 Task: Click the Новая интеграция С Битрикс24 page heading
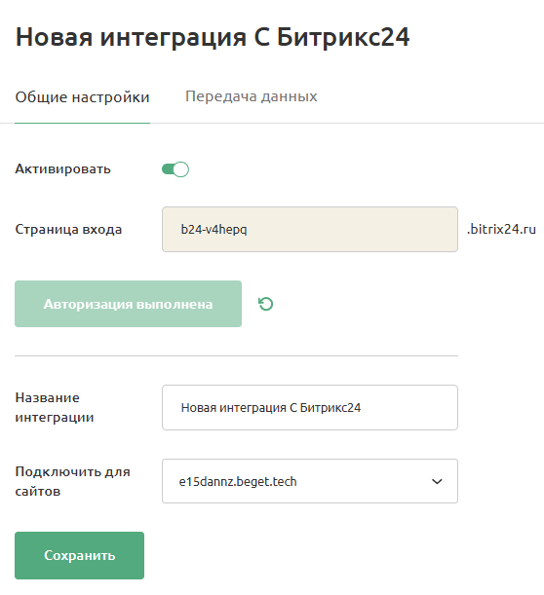click(213, 37)
